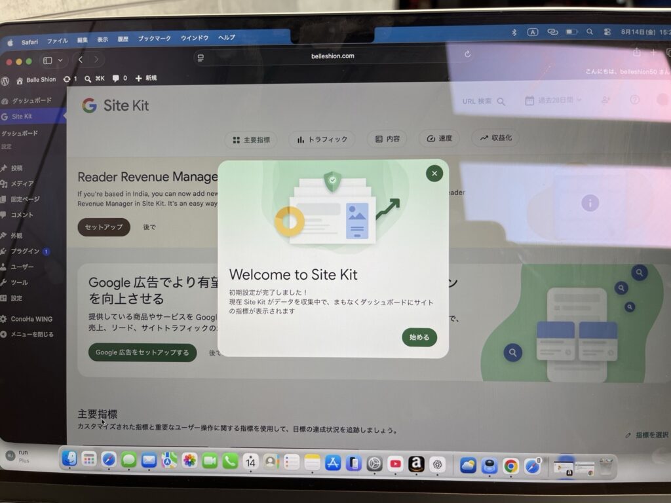Click the add-user sharing icon in Site Kit header
Screen dimensions: 671x503
[605, 100]
